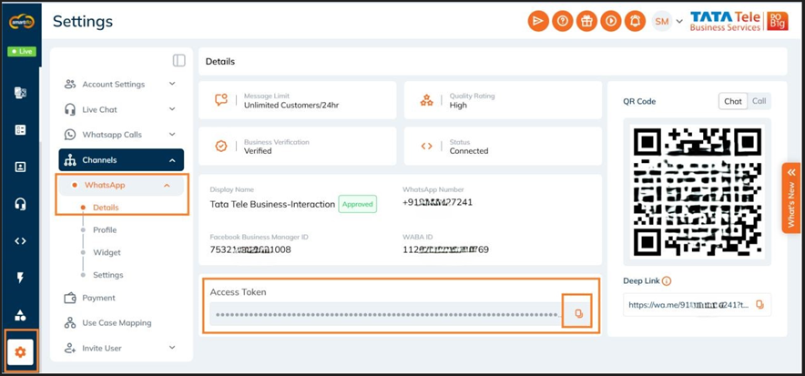Click the Tata Tele Business Services logo
Image resolution: width=805 pixels, height=376 pixels.
[739, 21]
